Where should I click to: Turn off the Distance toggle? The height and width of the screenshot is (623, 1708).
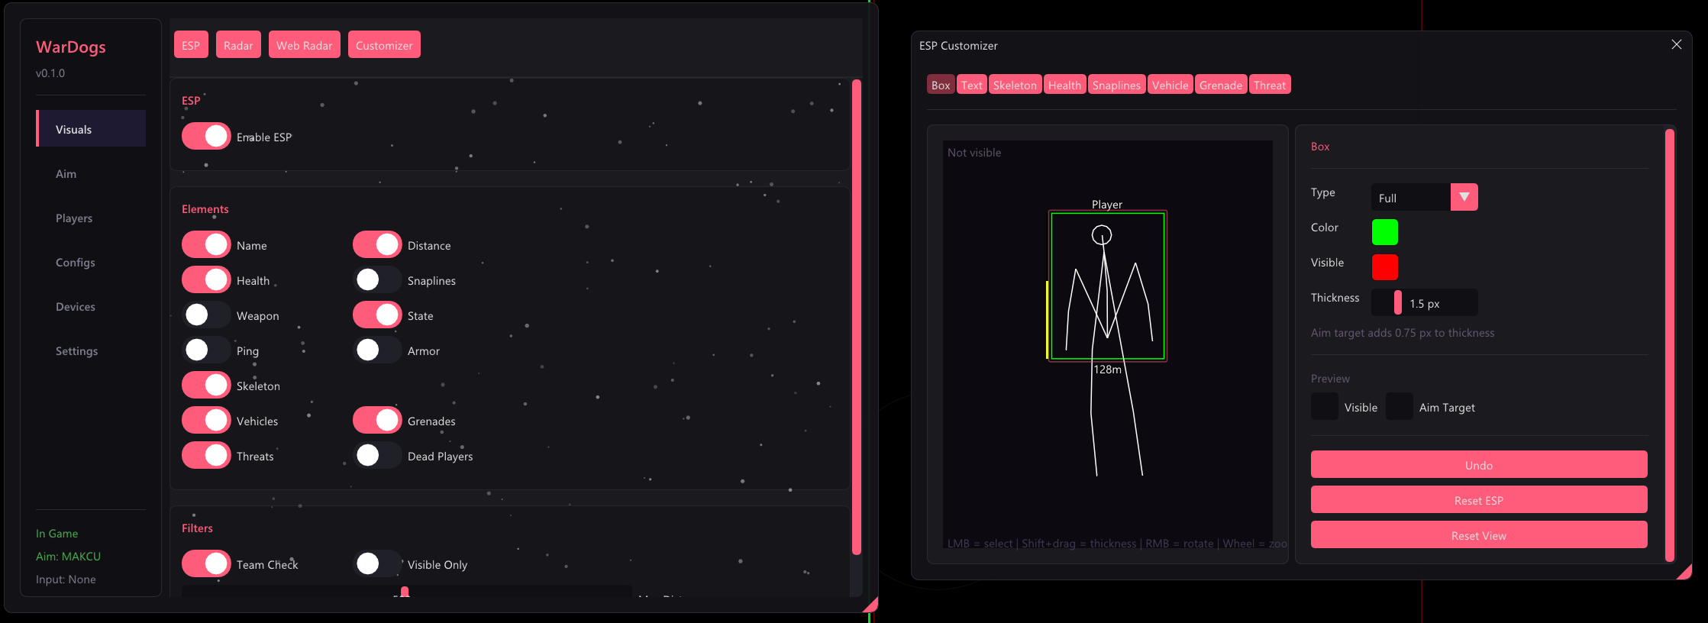(377, 244)
